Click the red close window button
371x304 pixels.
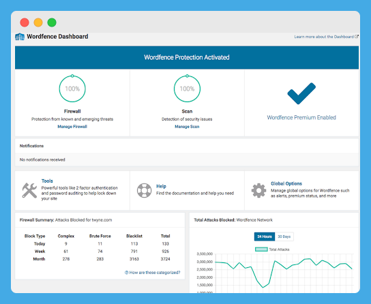25,22
